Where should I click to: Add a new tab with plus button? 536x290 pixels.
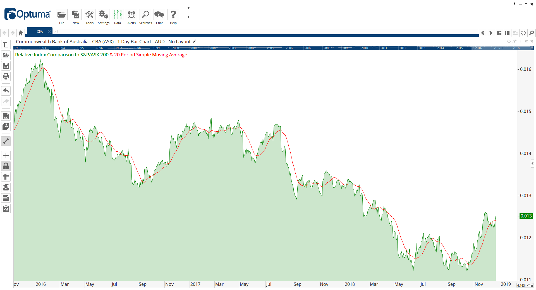(56, 32)
